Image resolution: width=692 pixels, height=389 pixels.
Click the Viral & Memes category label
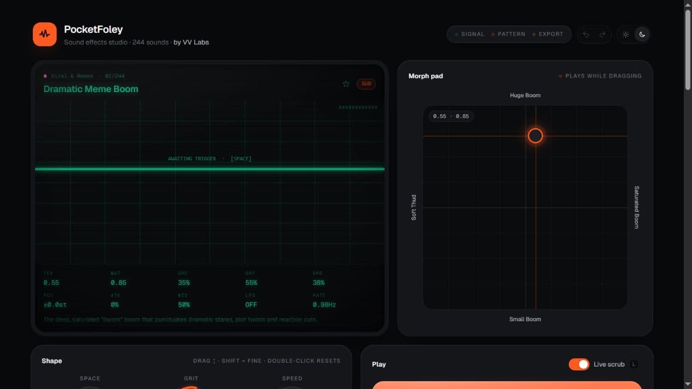click(x=69, y=76)
